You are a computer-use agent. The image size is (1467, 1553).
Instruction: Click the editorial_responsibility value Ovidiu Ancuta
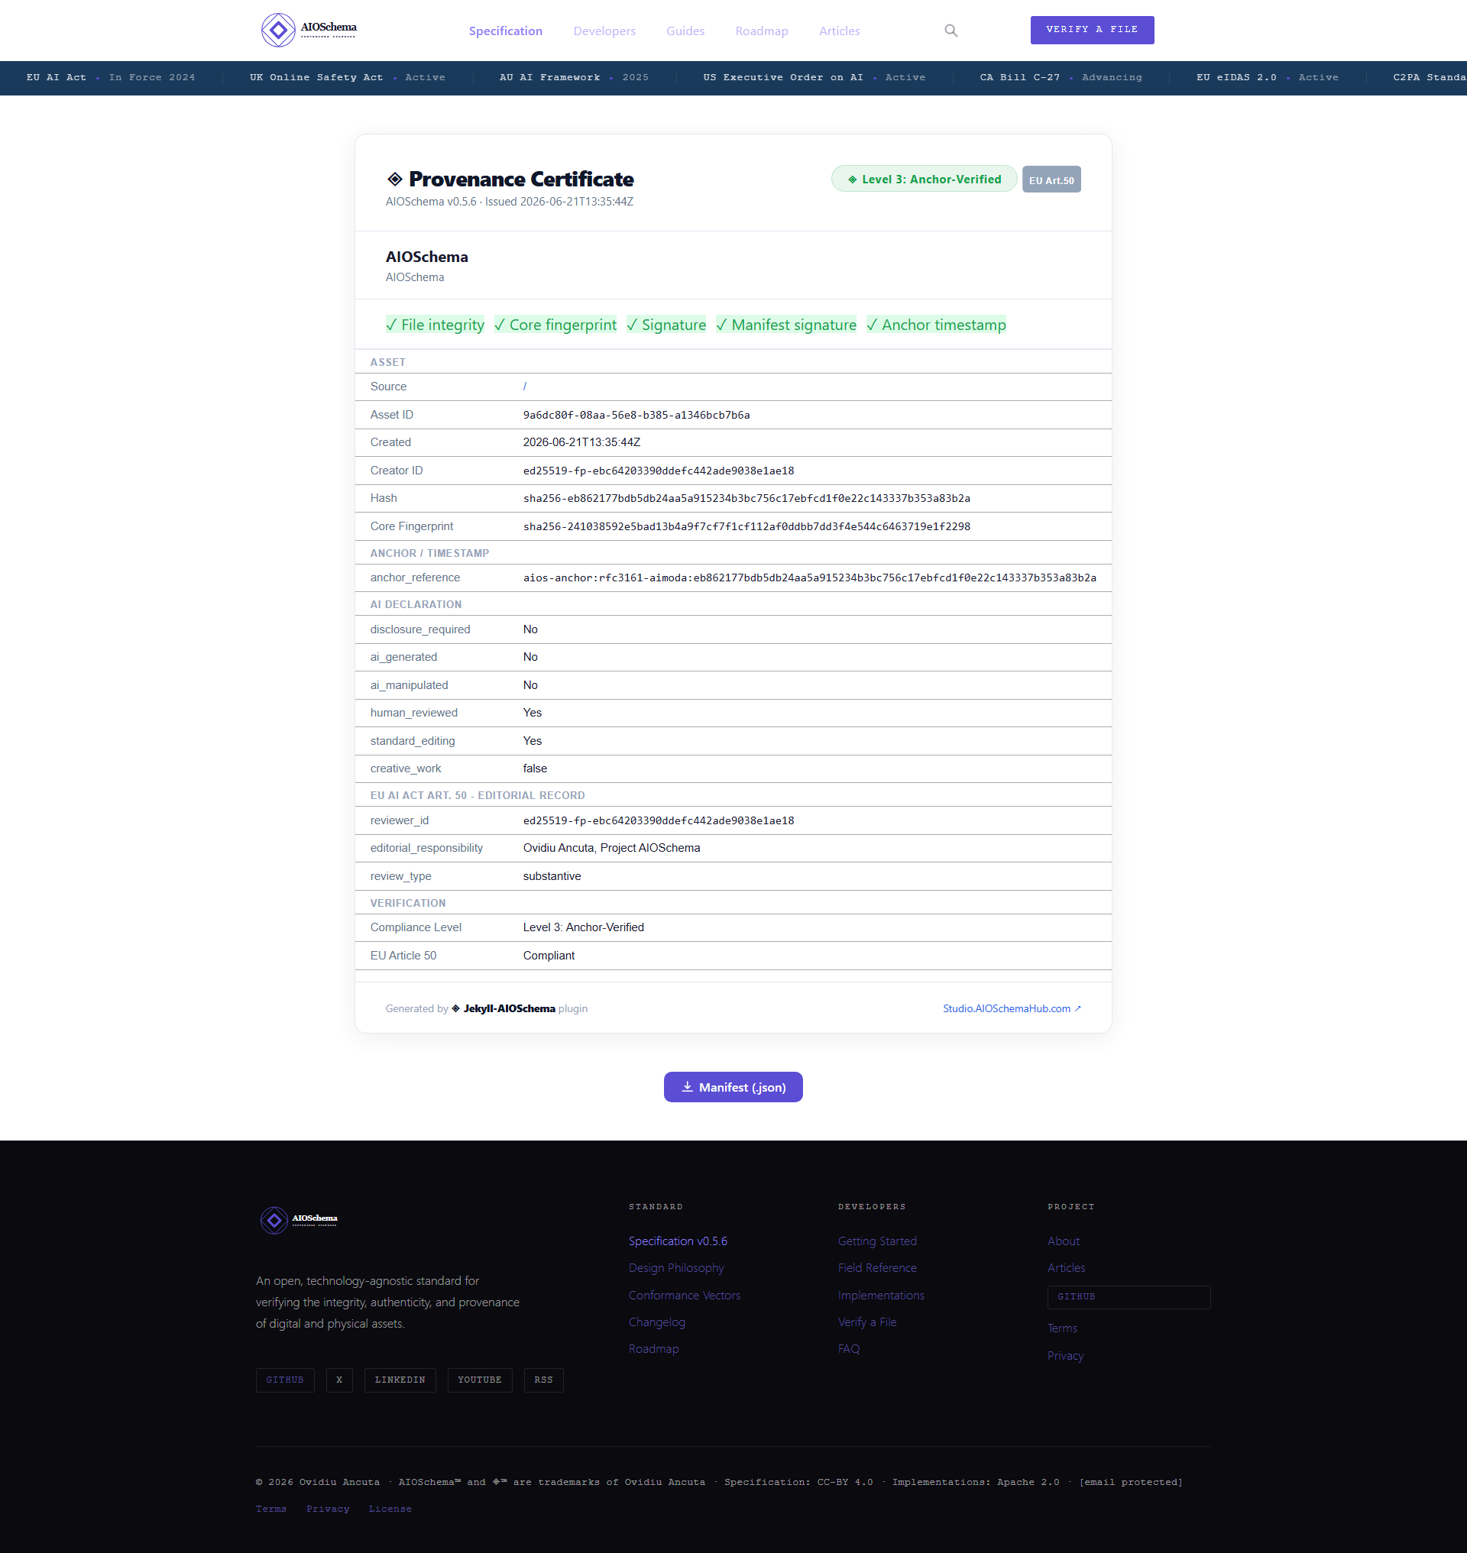611,848
